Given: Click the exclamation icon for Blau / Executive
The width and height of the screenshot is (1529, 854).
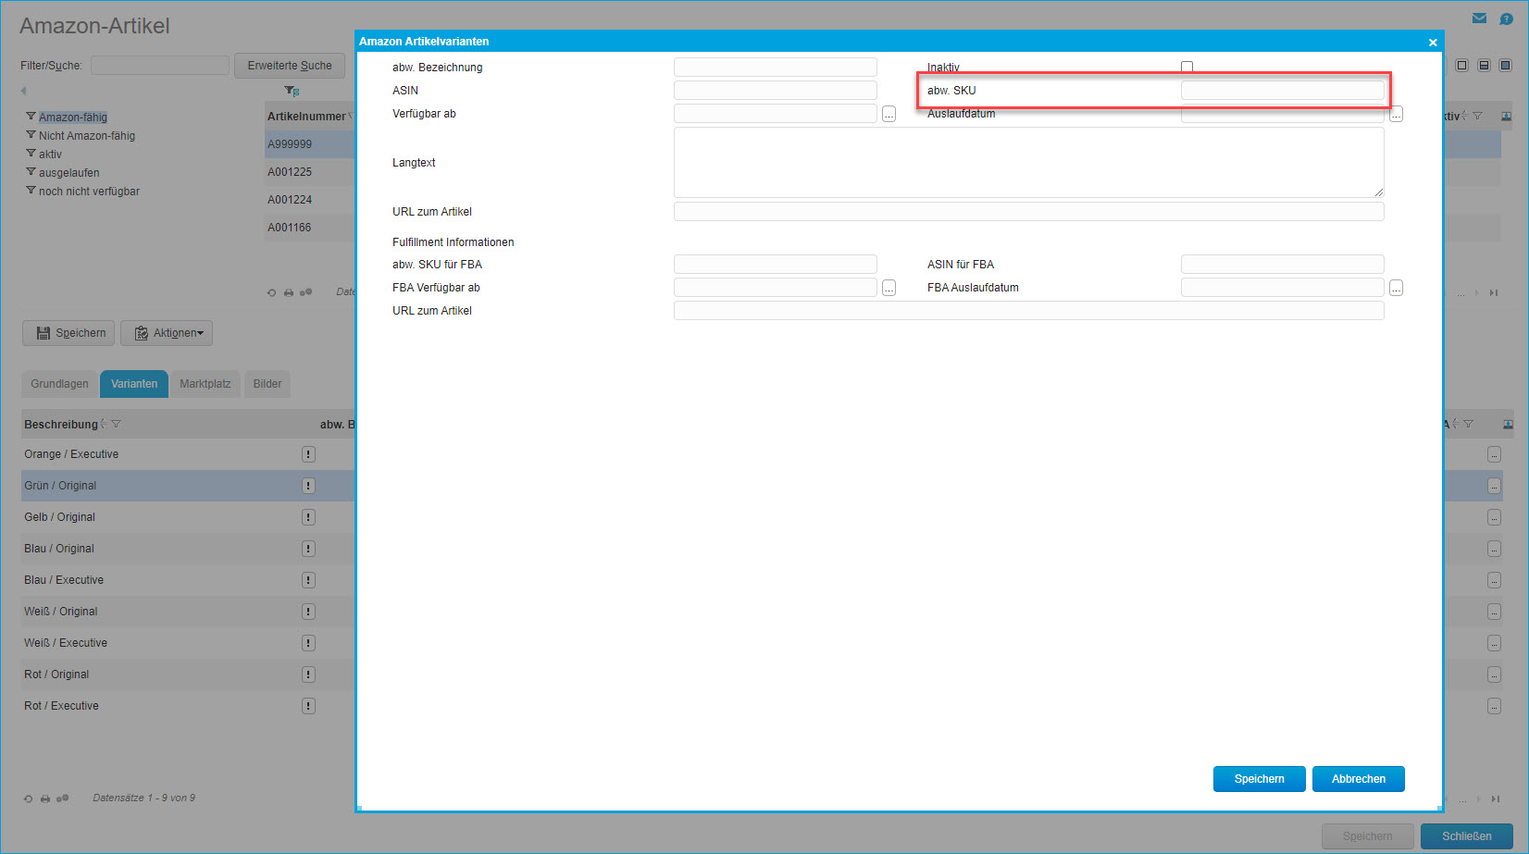Looking at the screenshot, I should [308, 580].
